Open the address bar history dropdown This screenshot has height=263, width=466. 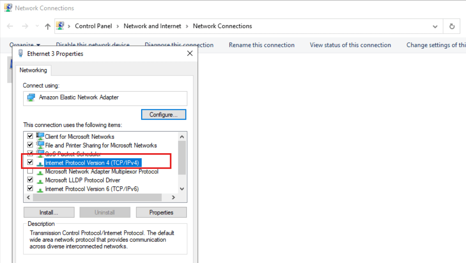click(435, 26)
